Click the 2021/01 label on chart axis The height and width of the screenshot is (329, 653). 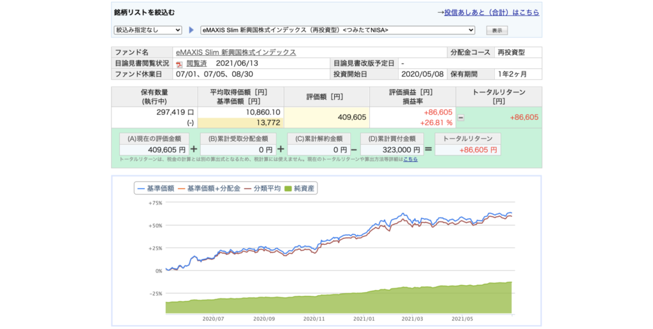(363, 319)
